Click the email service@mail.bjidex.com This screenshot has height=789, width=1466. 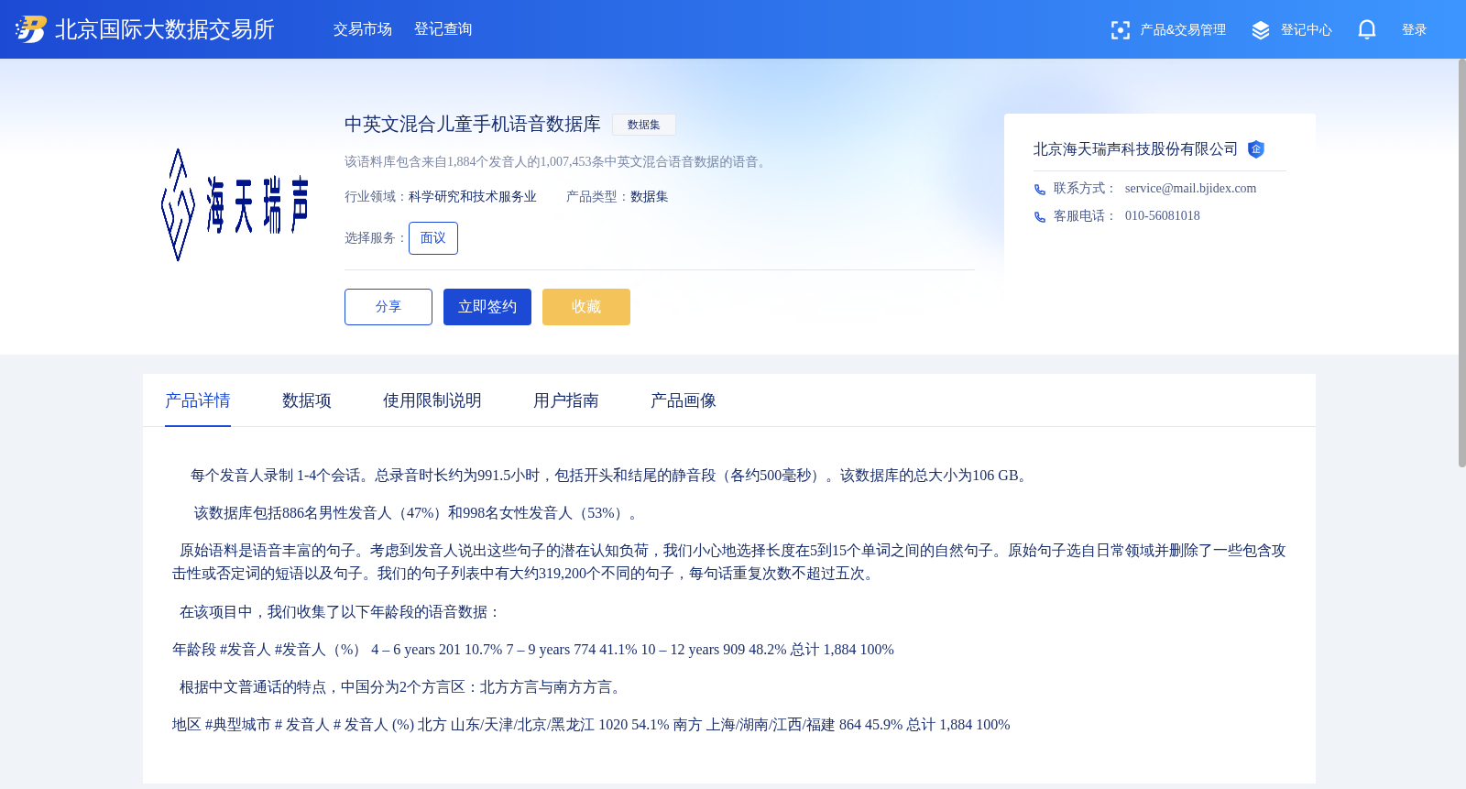point(1191,189)
